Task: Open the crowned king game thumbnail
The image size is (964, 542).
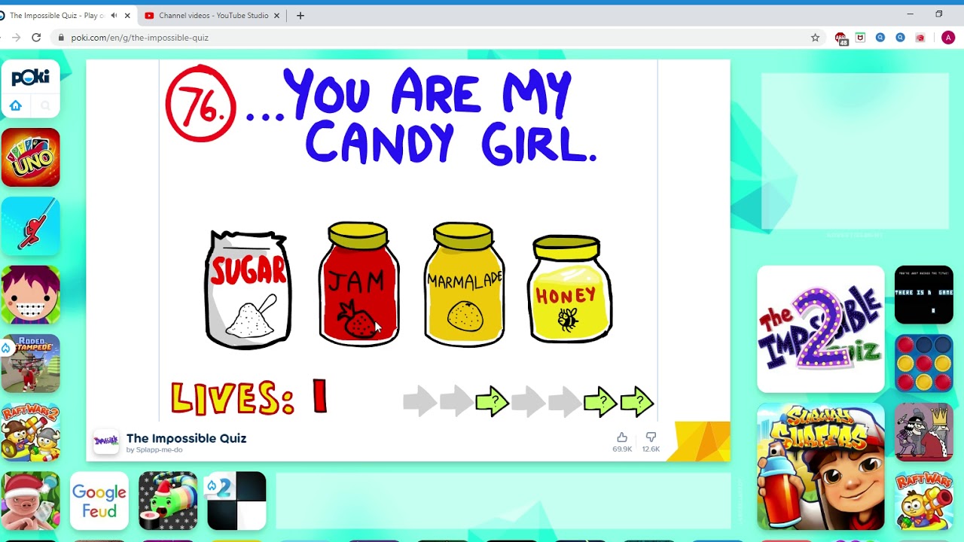Action: (924, 432)
